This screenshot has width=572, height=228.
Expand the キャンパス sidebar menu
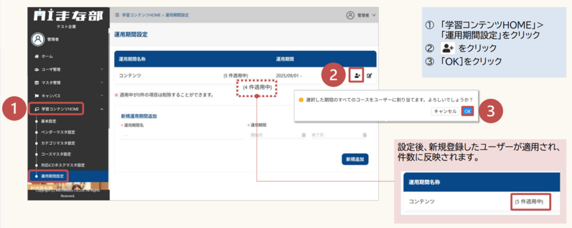[67, 95]
